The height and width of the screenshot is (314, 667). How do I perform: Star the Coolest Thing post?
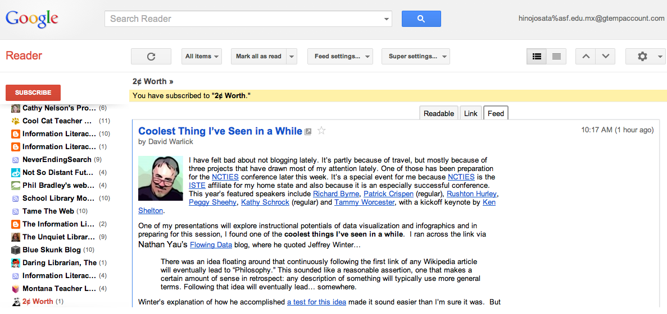[321, 131]
